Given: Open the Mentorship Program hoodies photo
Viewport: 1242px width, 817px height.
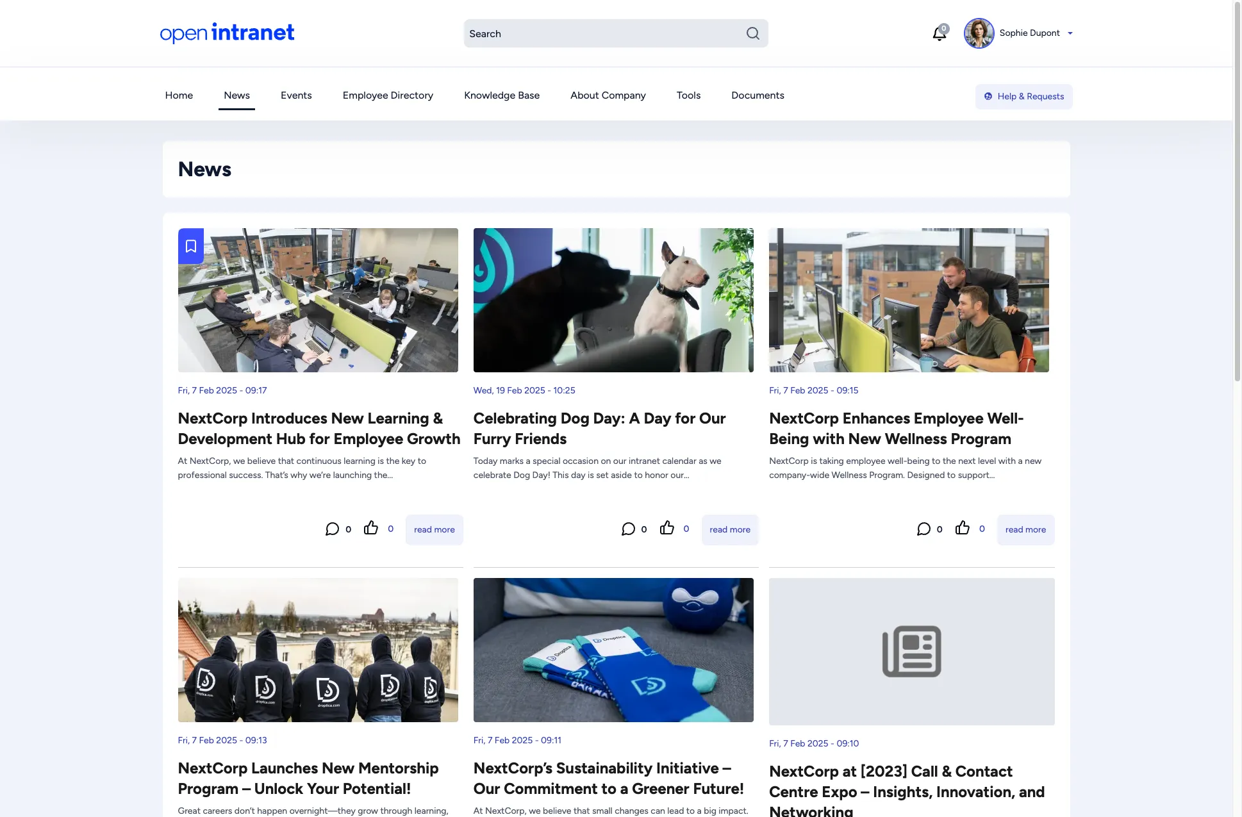Looking at the screenshot, I should click(x=318, y=650).
